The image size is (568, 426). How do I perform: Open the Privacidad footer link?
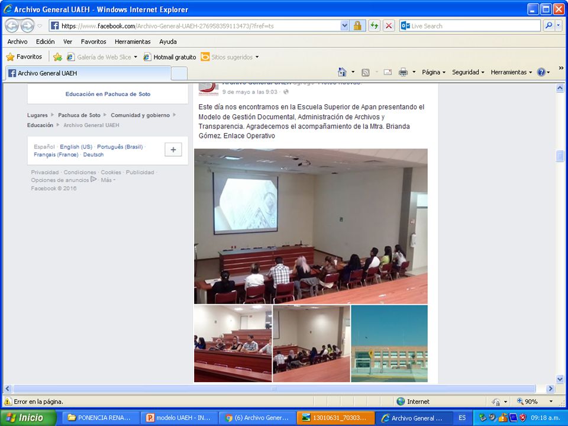[x=45, y=172]
